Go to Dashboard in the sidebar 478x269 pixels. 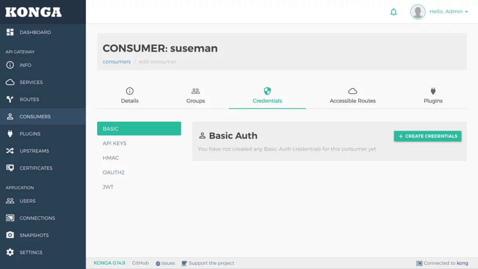click(x=43, y=32)
